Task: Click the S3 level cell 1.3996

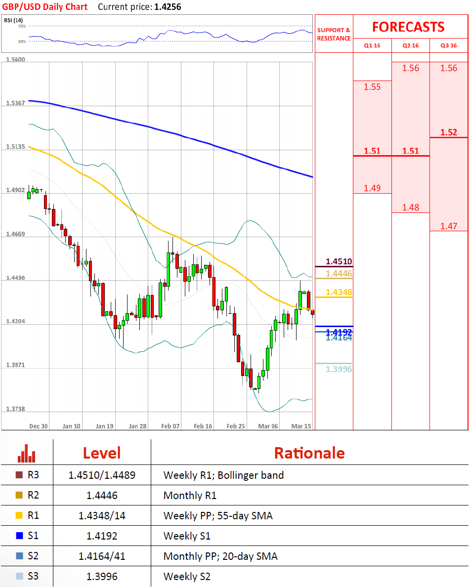Action: (x=102, y=576)
